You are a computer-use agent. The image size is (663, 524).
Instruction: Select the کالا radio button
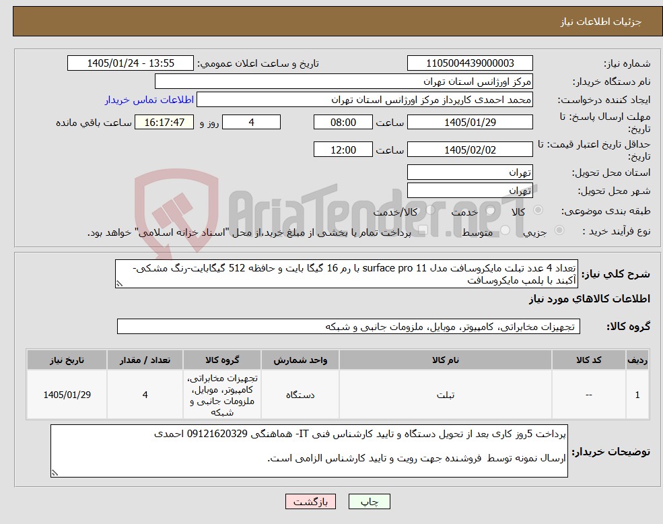click(x=538, y=210)
